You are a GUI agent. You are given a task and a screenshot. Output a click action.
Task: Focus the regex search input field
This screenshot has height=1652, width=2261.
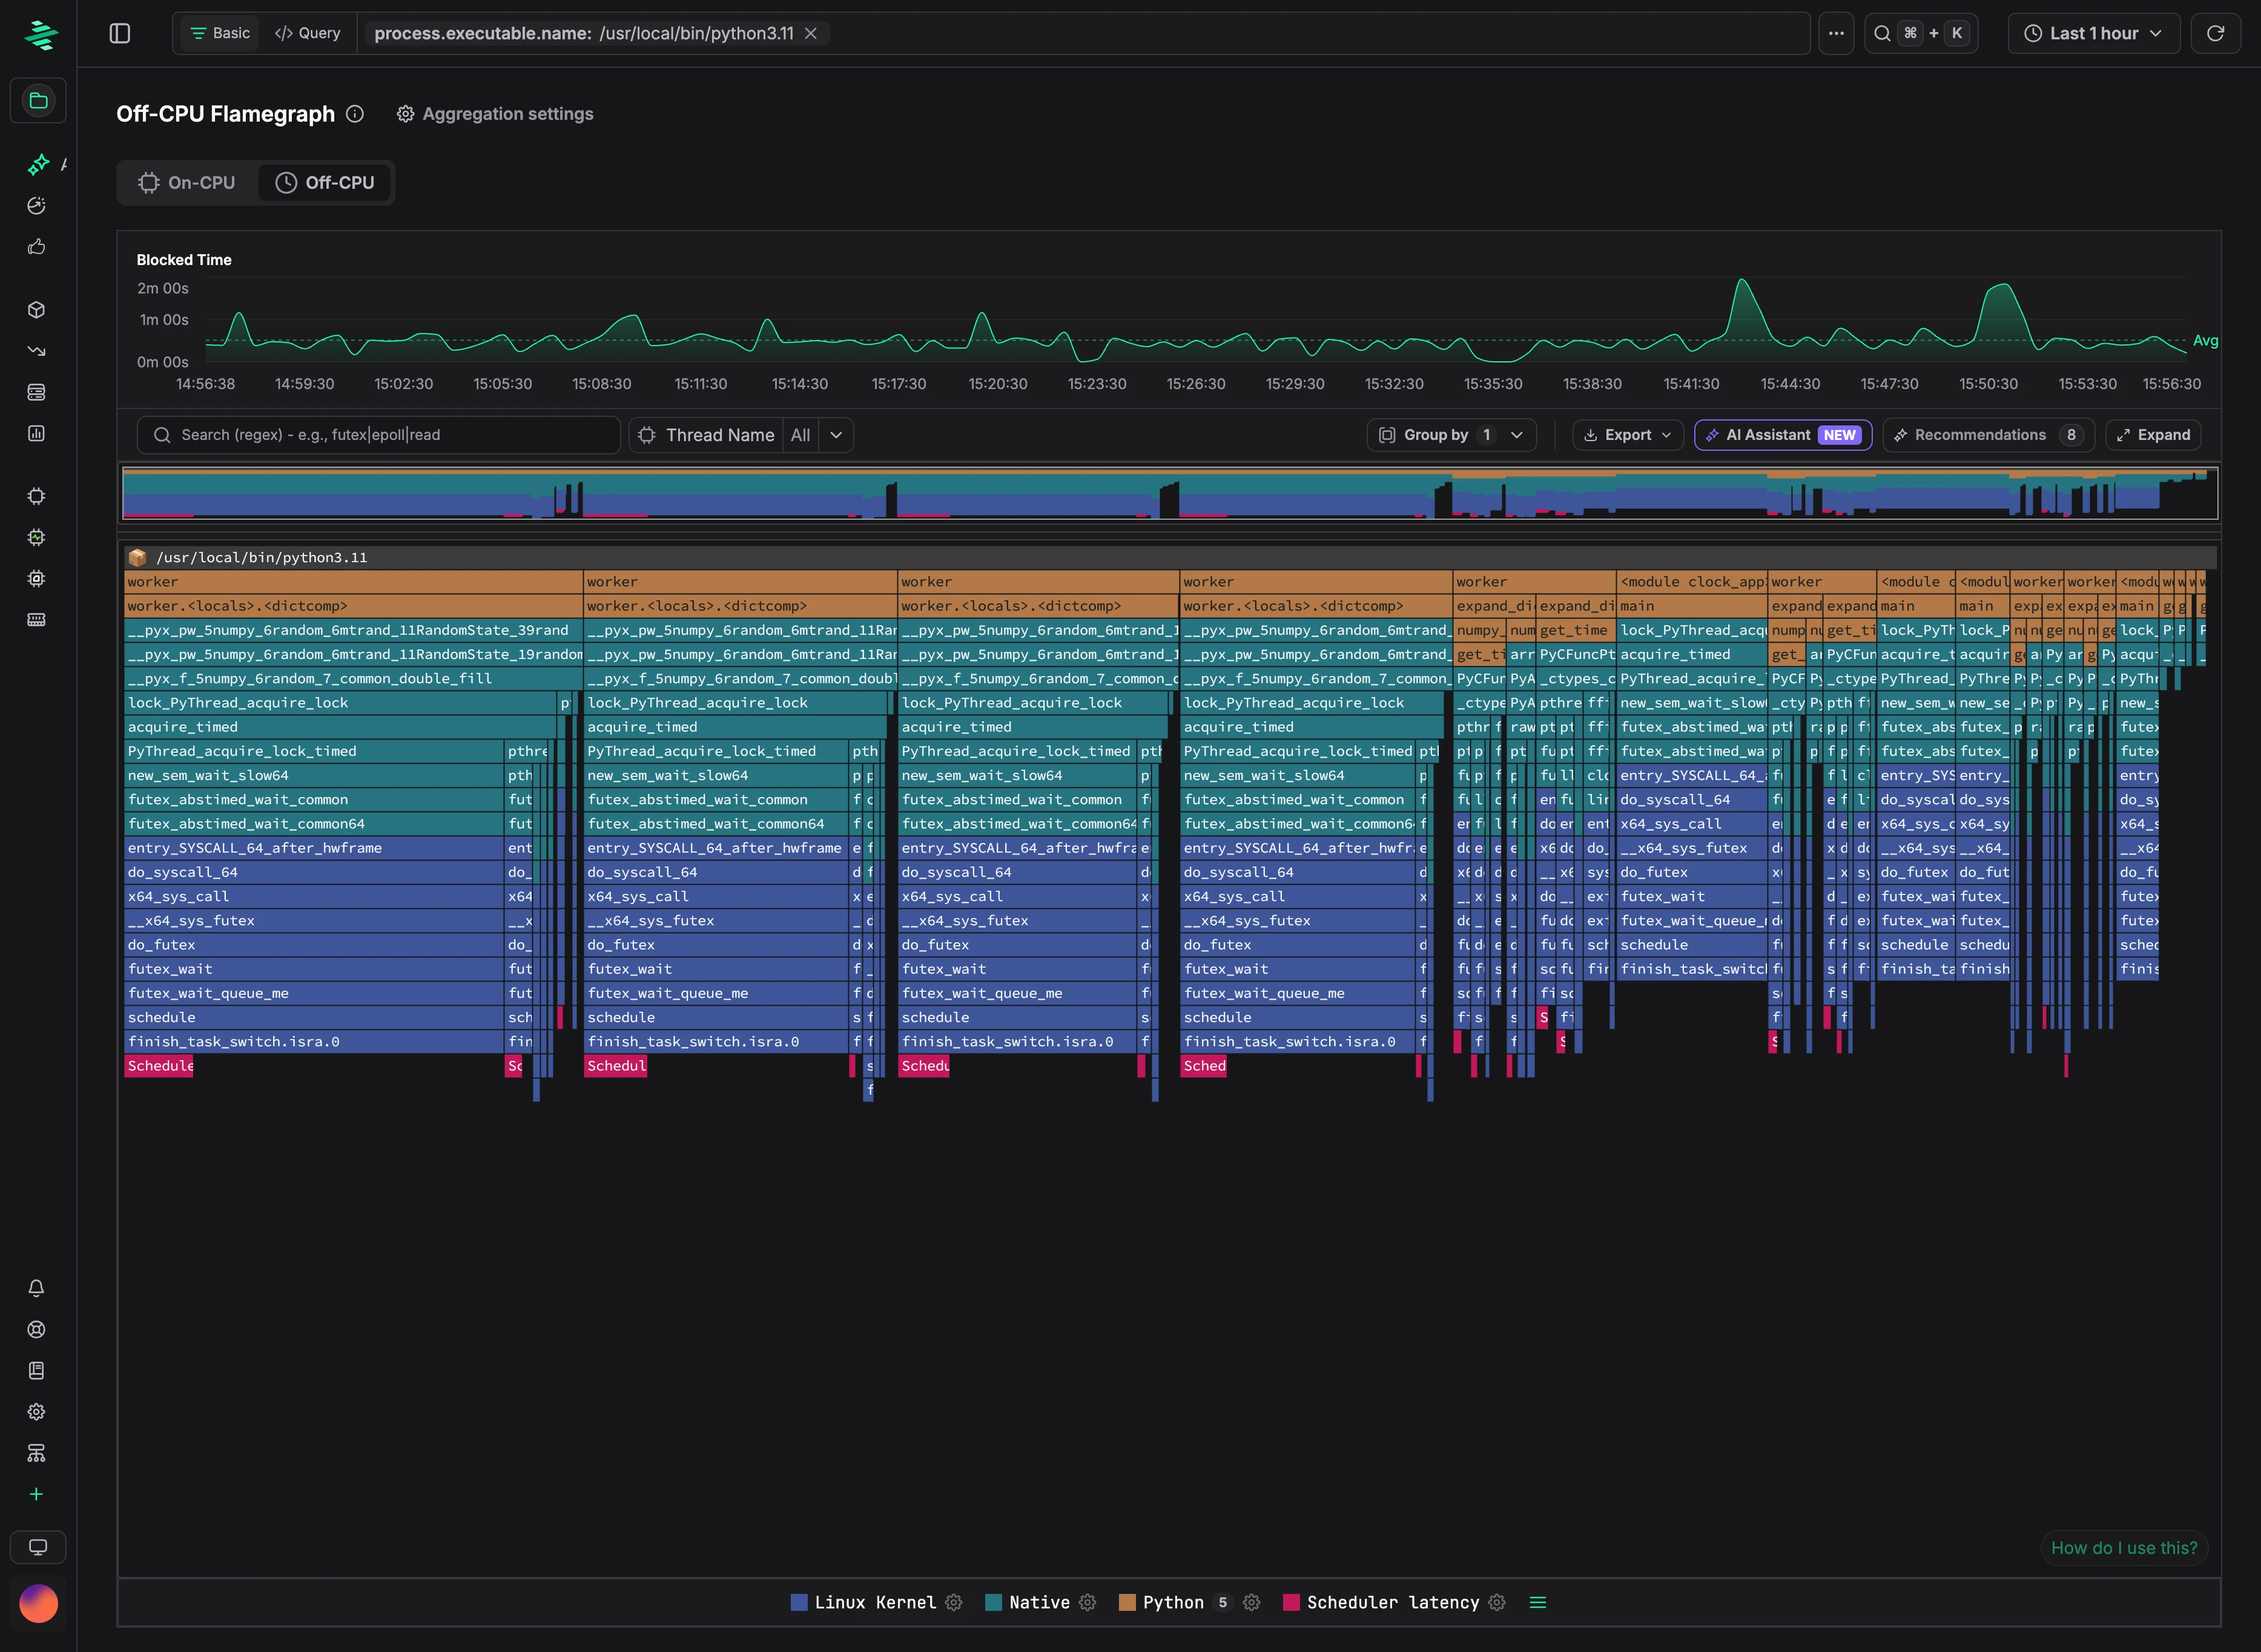pos(379,435)
